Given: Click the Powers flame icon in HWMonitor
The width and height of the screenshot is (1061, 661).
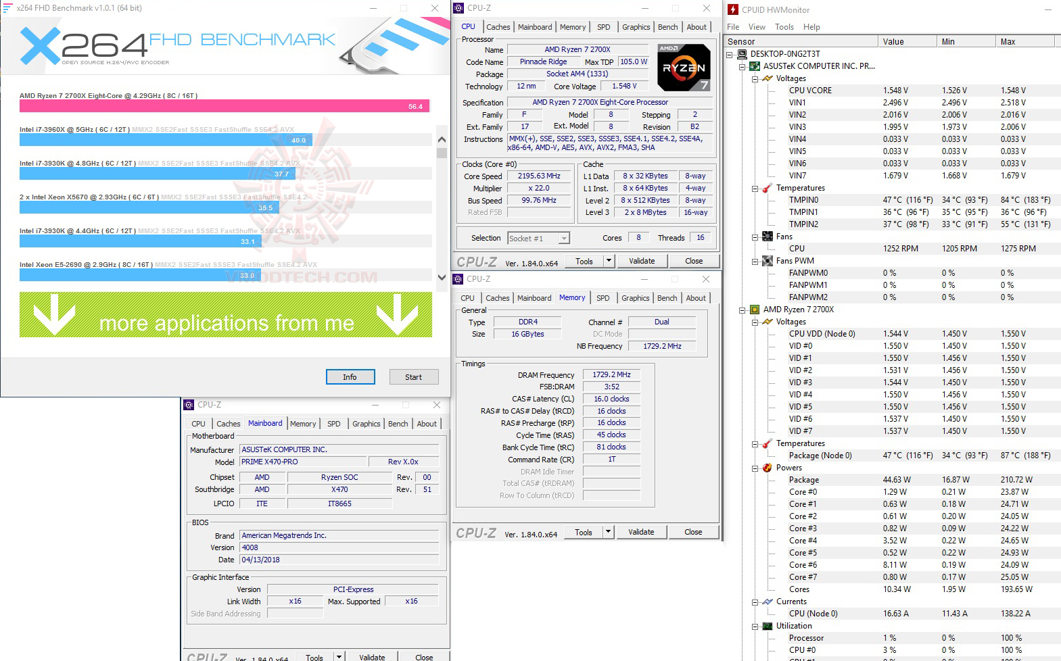Looking at the screenshot, I should [768, 468].
